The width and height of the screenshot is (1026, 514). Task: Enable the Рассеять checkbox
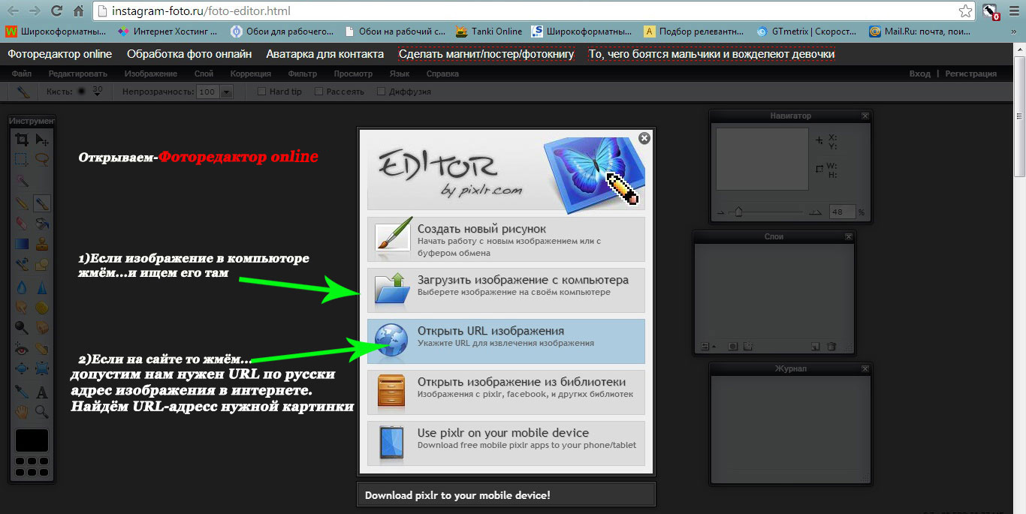318,92
